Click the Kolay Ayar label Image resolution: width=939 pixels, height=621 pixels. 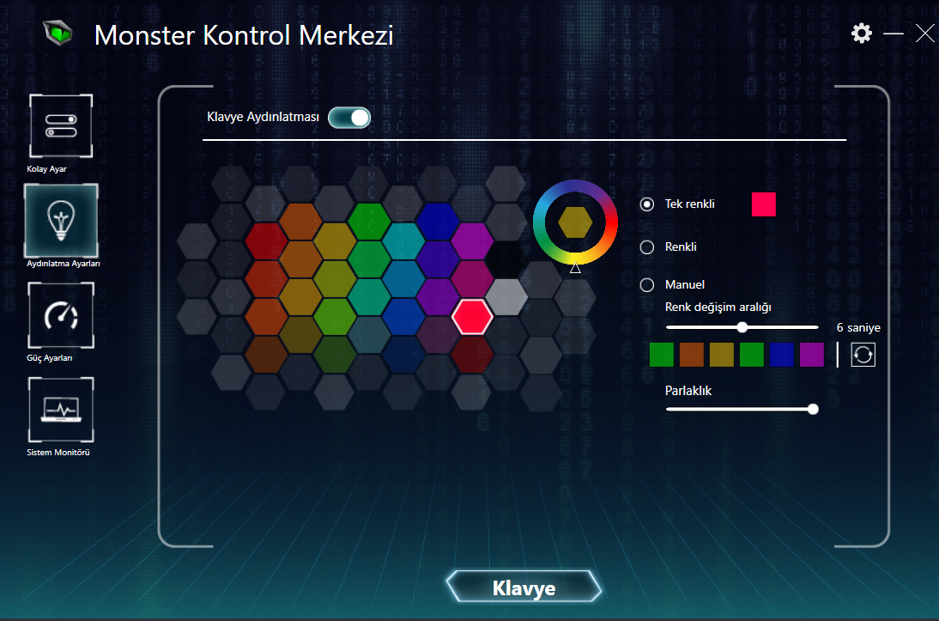[x=46, y=169]
